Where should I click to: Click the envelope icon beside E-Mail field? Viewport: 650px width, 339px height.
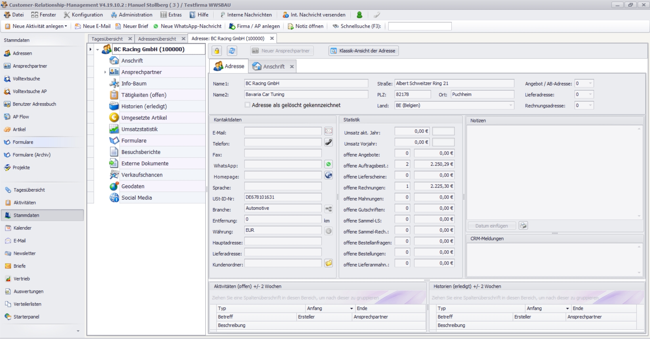point(329,131)
